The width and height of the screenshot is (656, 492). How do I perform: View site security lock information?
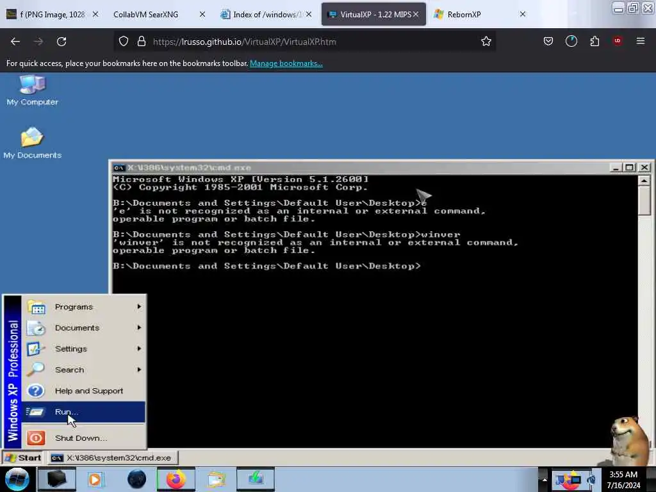142,42
